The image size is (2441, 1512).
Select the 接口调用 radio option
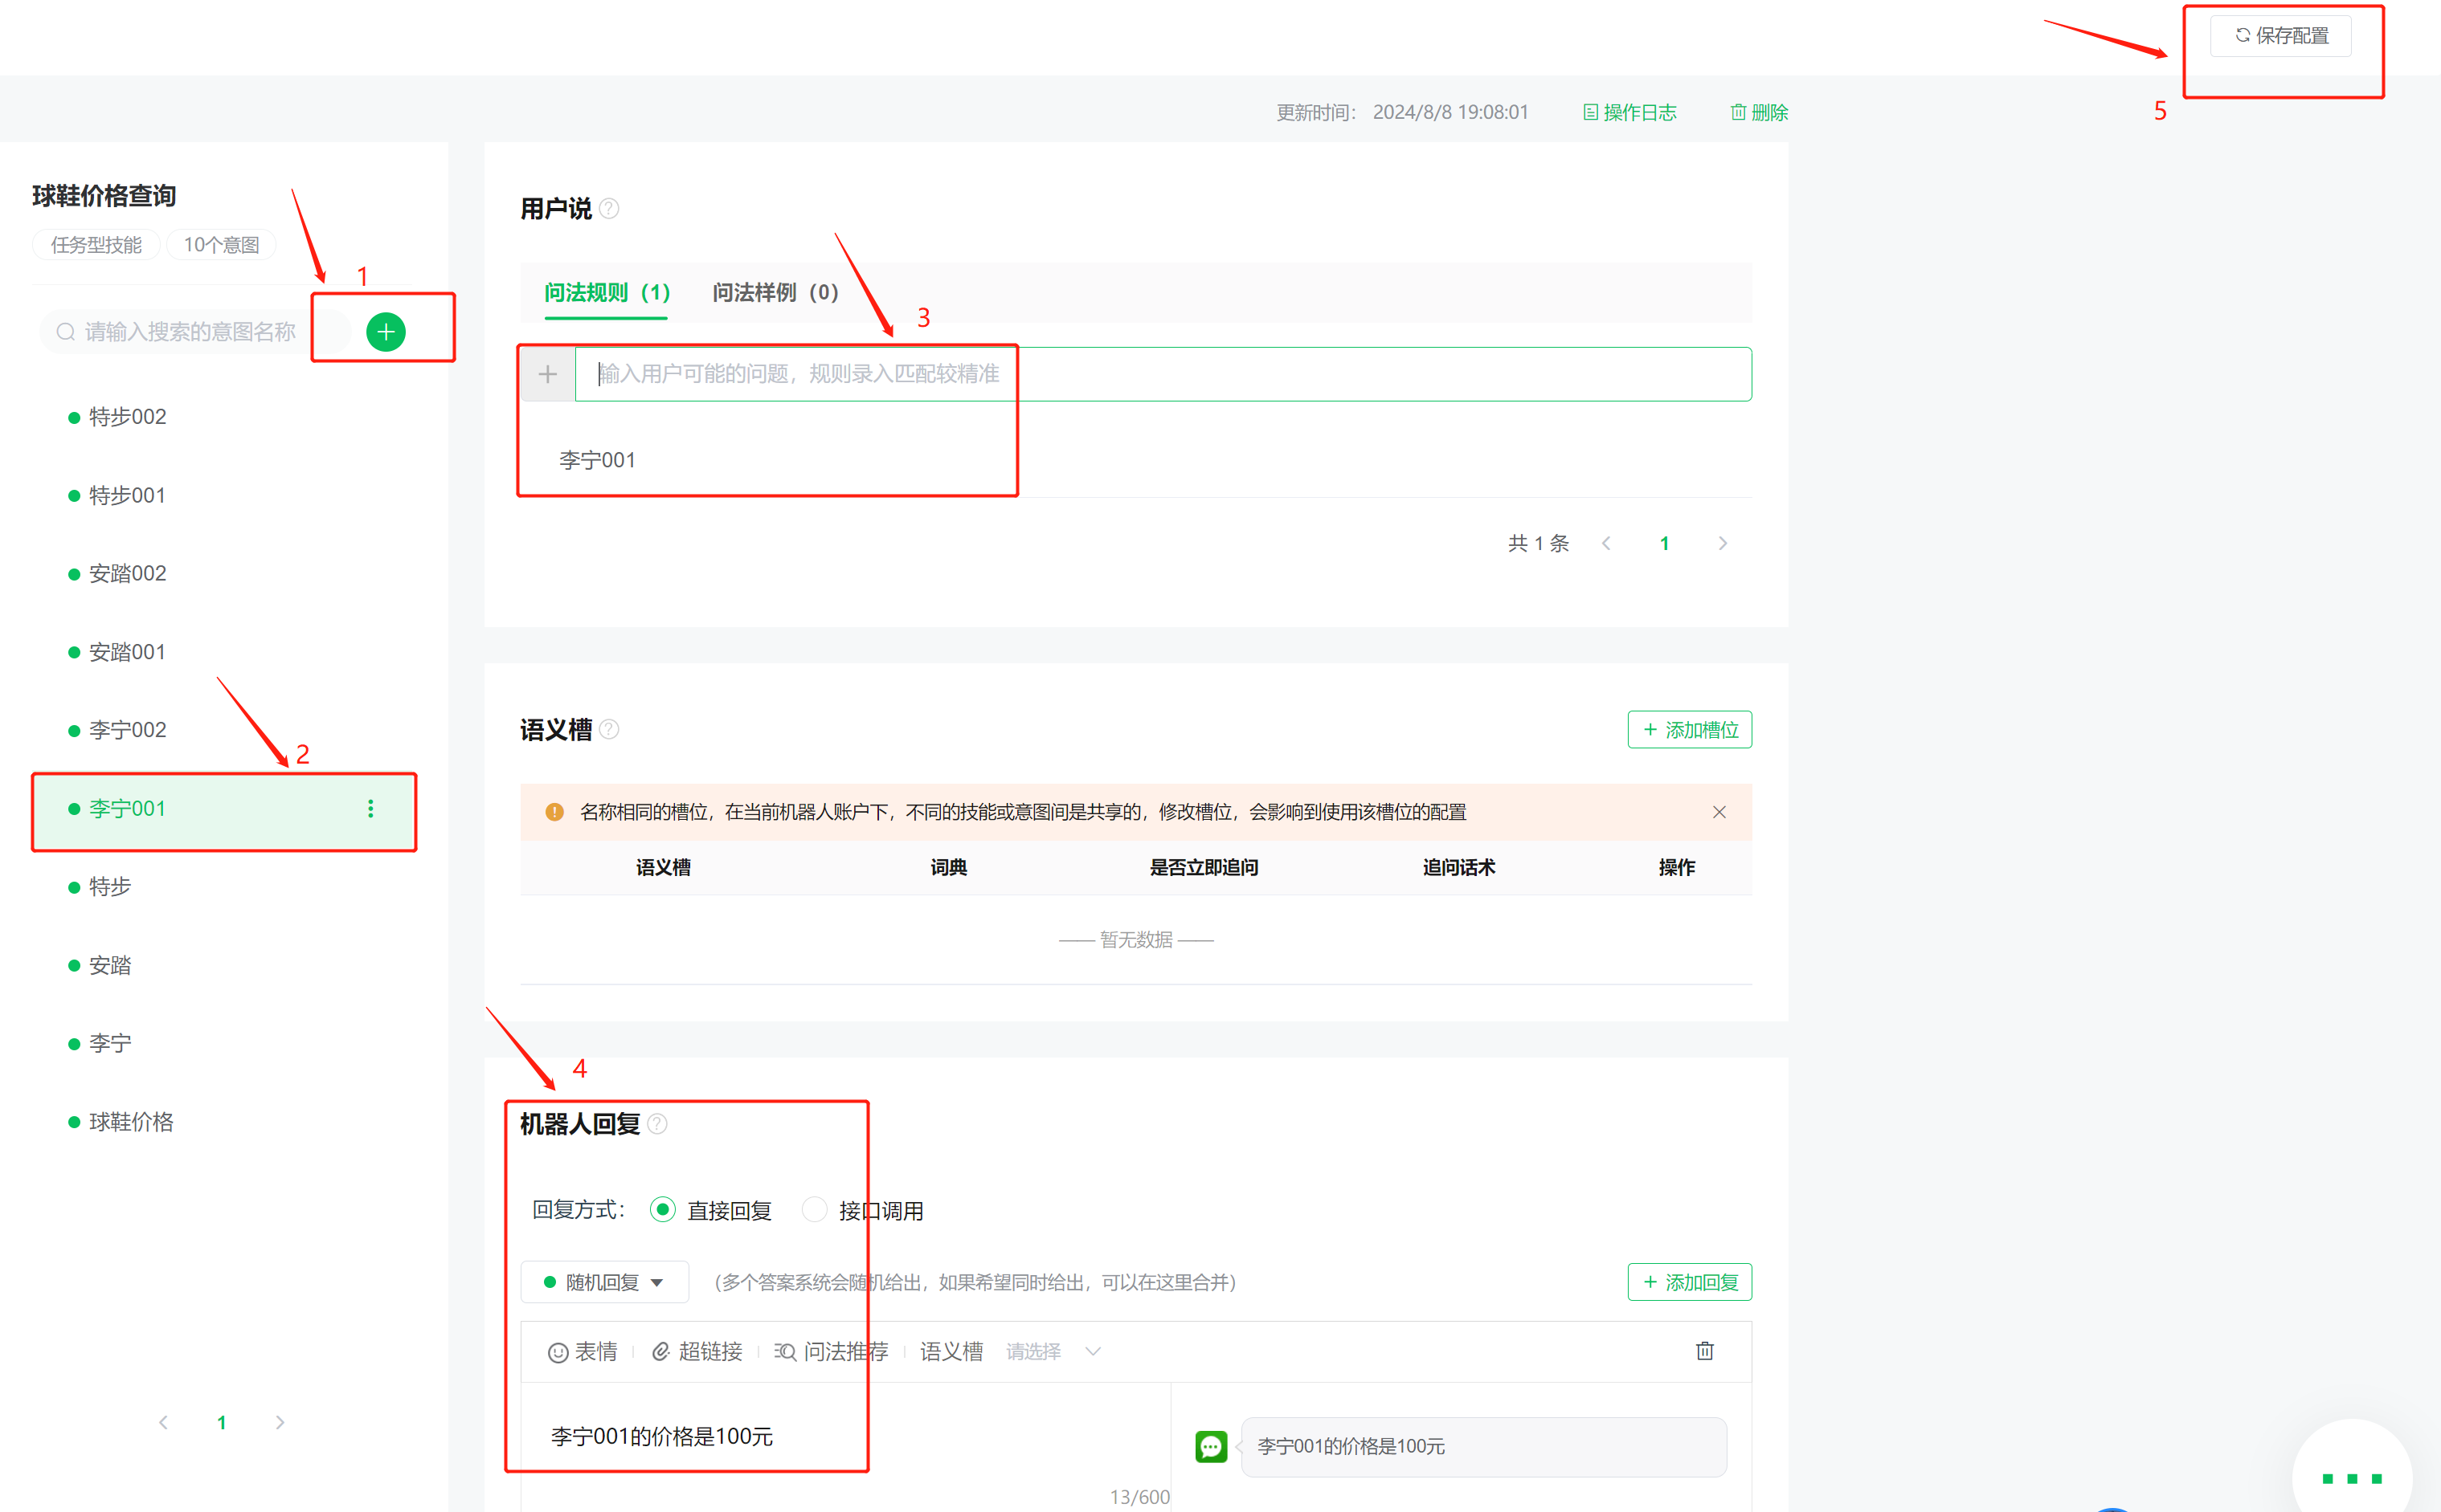816,1210
